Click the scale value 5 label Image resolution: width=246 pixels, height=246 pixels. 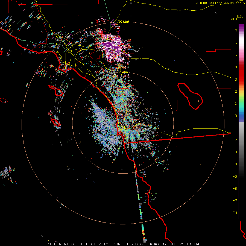coord(236,55)
